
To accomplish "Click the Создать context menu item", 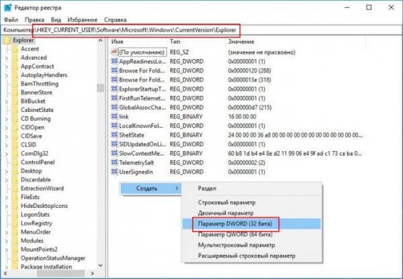I will point(150,188).
